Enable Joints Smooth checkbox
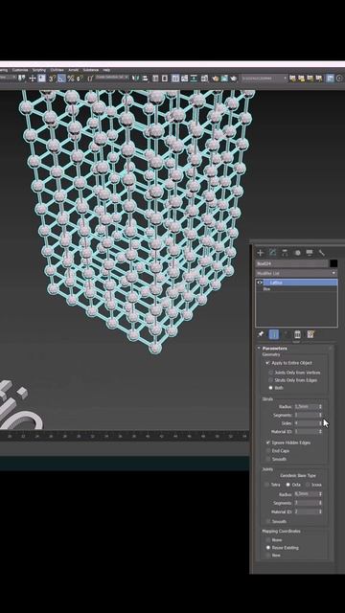 (x=267, y=521)
